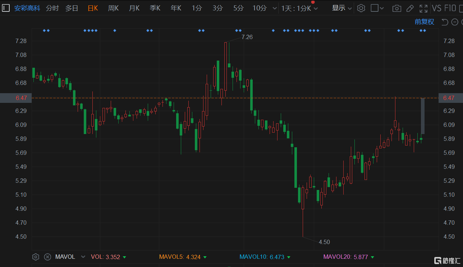Image resolution: width=463 pixels, height=267 pixels.
Task: Click the layout square icon
Action: coord(375,8)
